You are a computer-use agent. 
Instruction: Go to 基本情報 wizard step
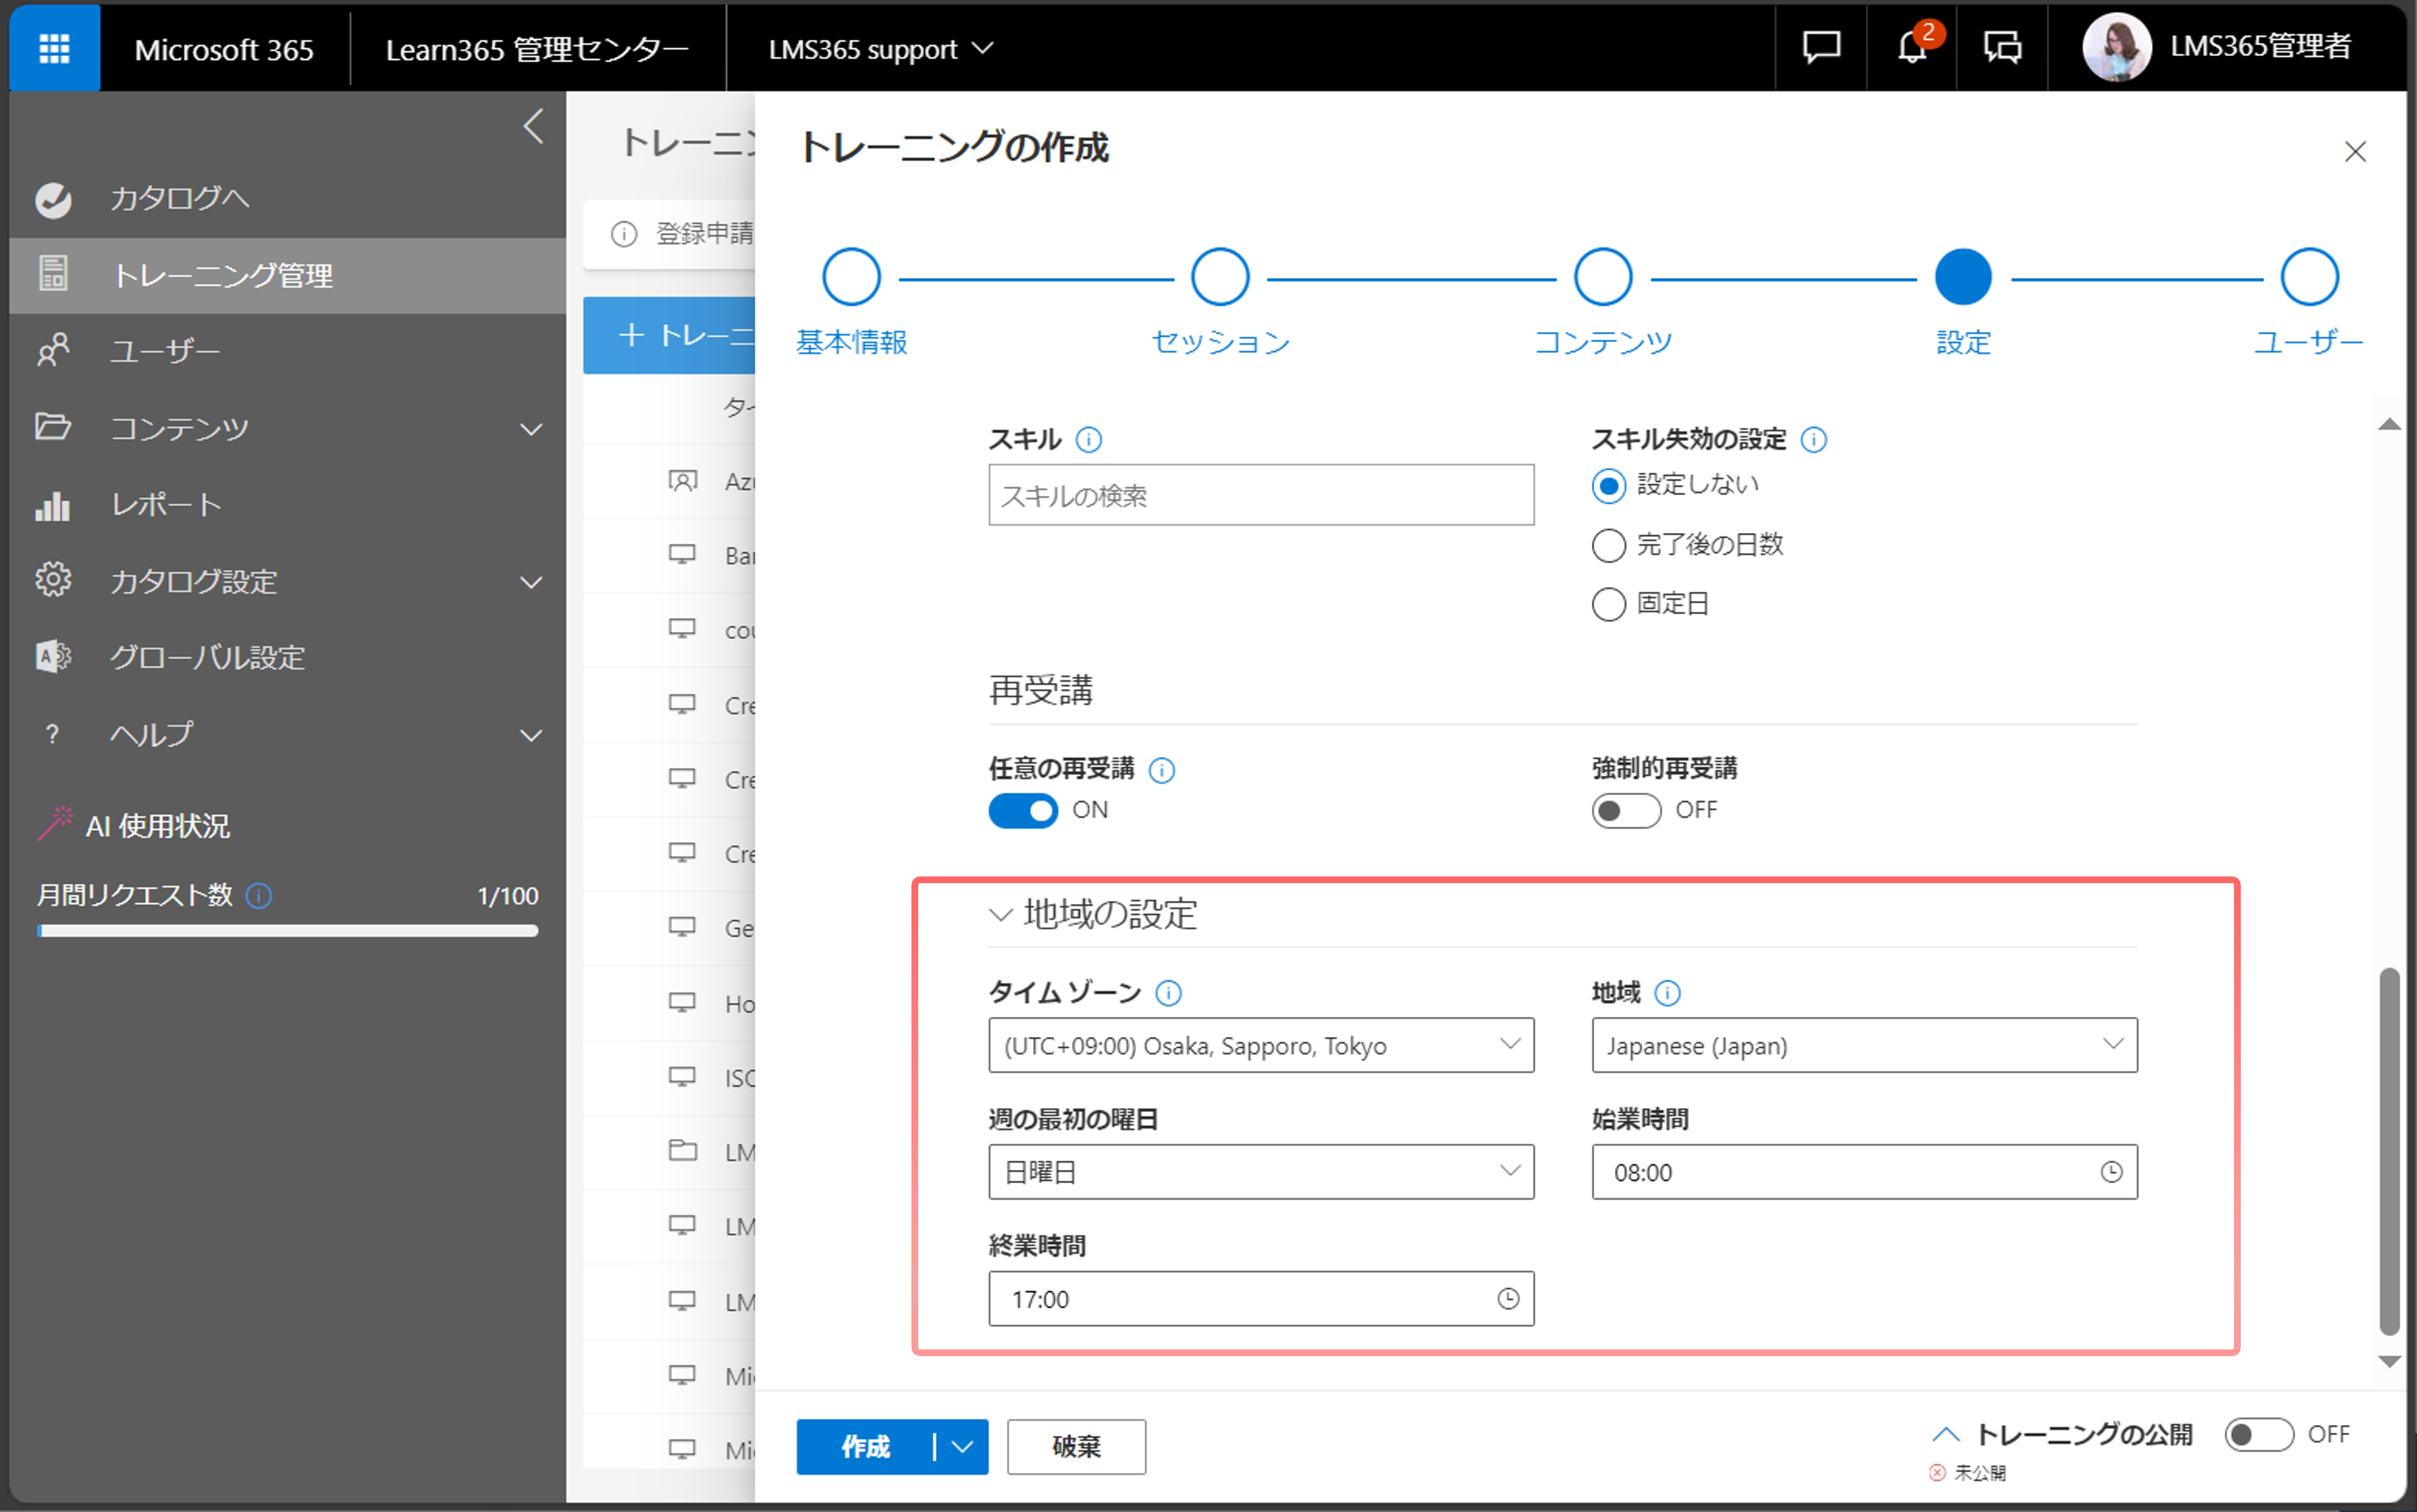coord(851,277)
